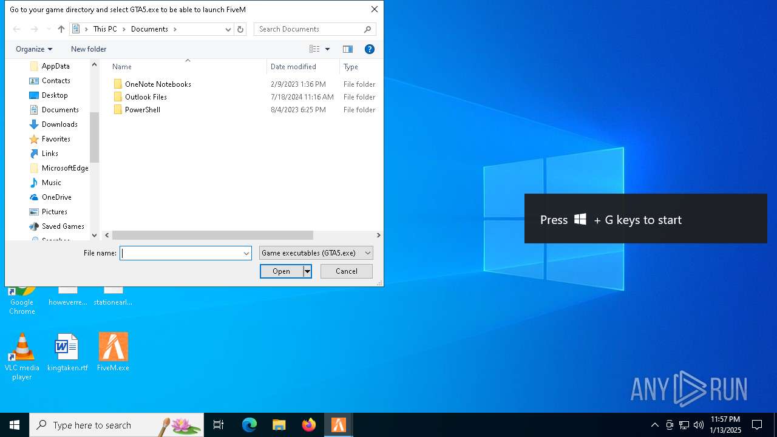The height and width of the screenshot is (437, 777).
Task: Select the Outlook Files folder
Action: pyautogui.click(x=146, y=97)
